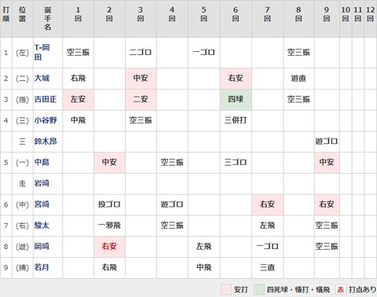Viewport: 377px width, 297px height.
Task: Click the 三併打 result for 小谷野
Action: (x=236, y=120)
